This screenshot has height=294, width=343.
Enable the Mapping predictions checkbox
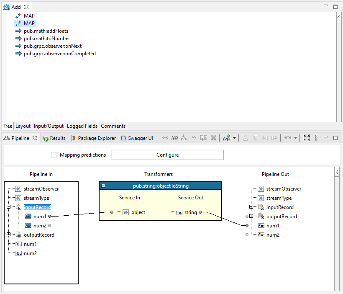pos(54,155)
